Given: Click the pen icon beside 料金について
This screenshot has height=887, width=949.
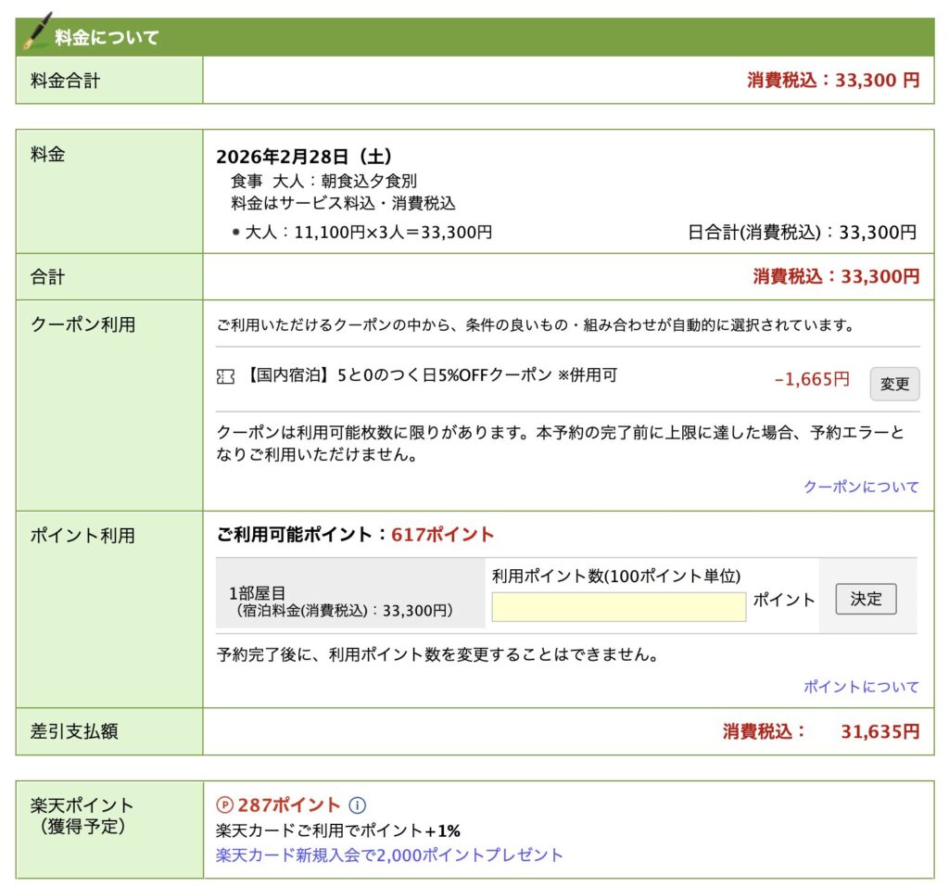Looking at the screenshot, I should [37, 32].
